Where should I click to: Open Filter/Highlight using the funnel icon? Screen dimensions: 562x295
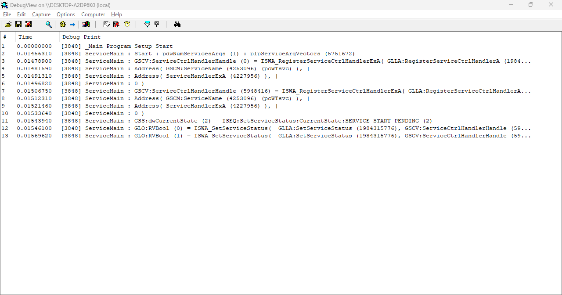[x=147, y=25]
